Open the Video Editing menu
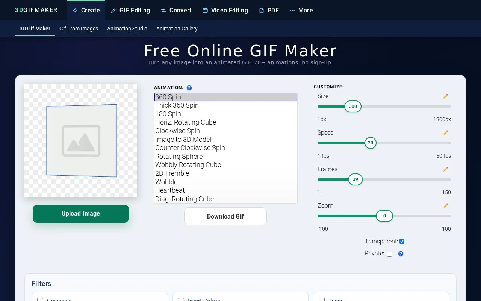Screen dimensions: 481x301 coord(225,10)
